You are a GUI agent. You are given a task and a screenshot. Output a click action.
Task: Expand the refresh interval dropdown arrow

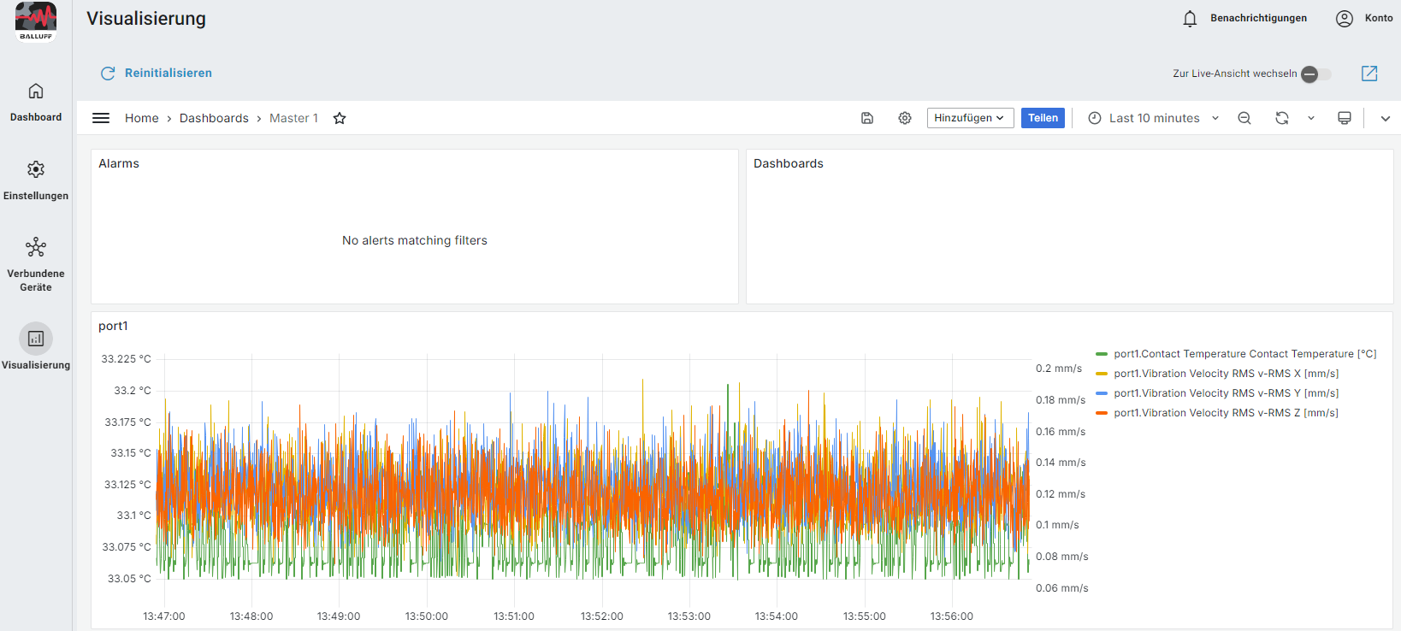click(1310, 118)
